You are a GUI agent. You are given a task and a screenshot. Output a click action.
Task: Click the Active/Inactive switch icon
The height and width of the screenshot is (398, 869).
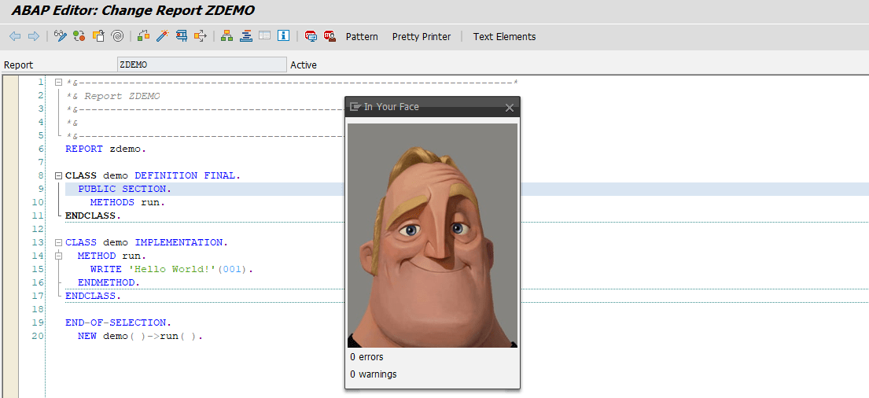coord(79,37)
